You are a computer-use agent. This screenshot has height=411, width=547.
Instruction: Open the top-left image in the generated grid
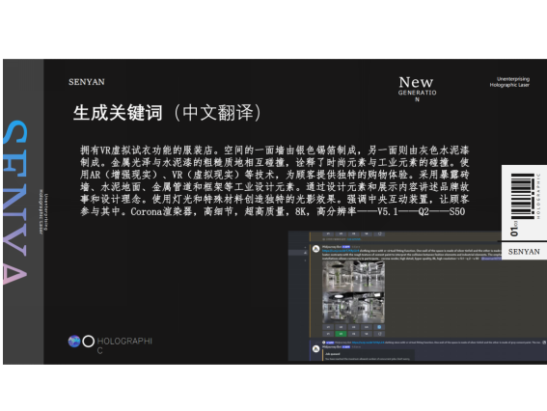point(338,276)
